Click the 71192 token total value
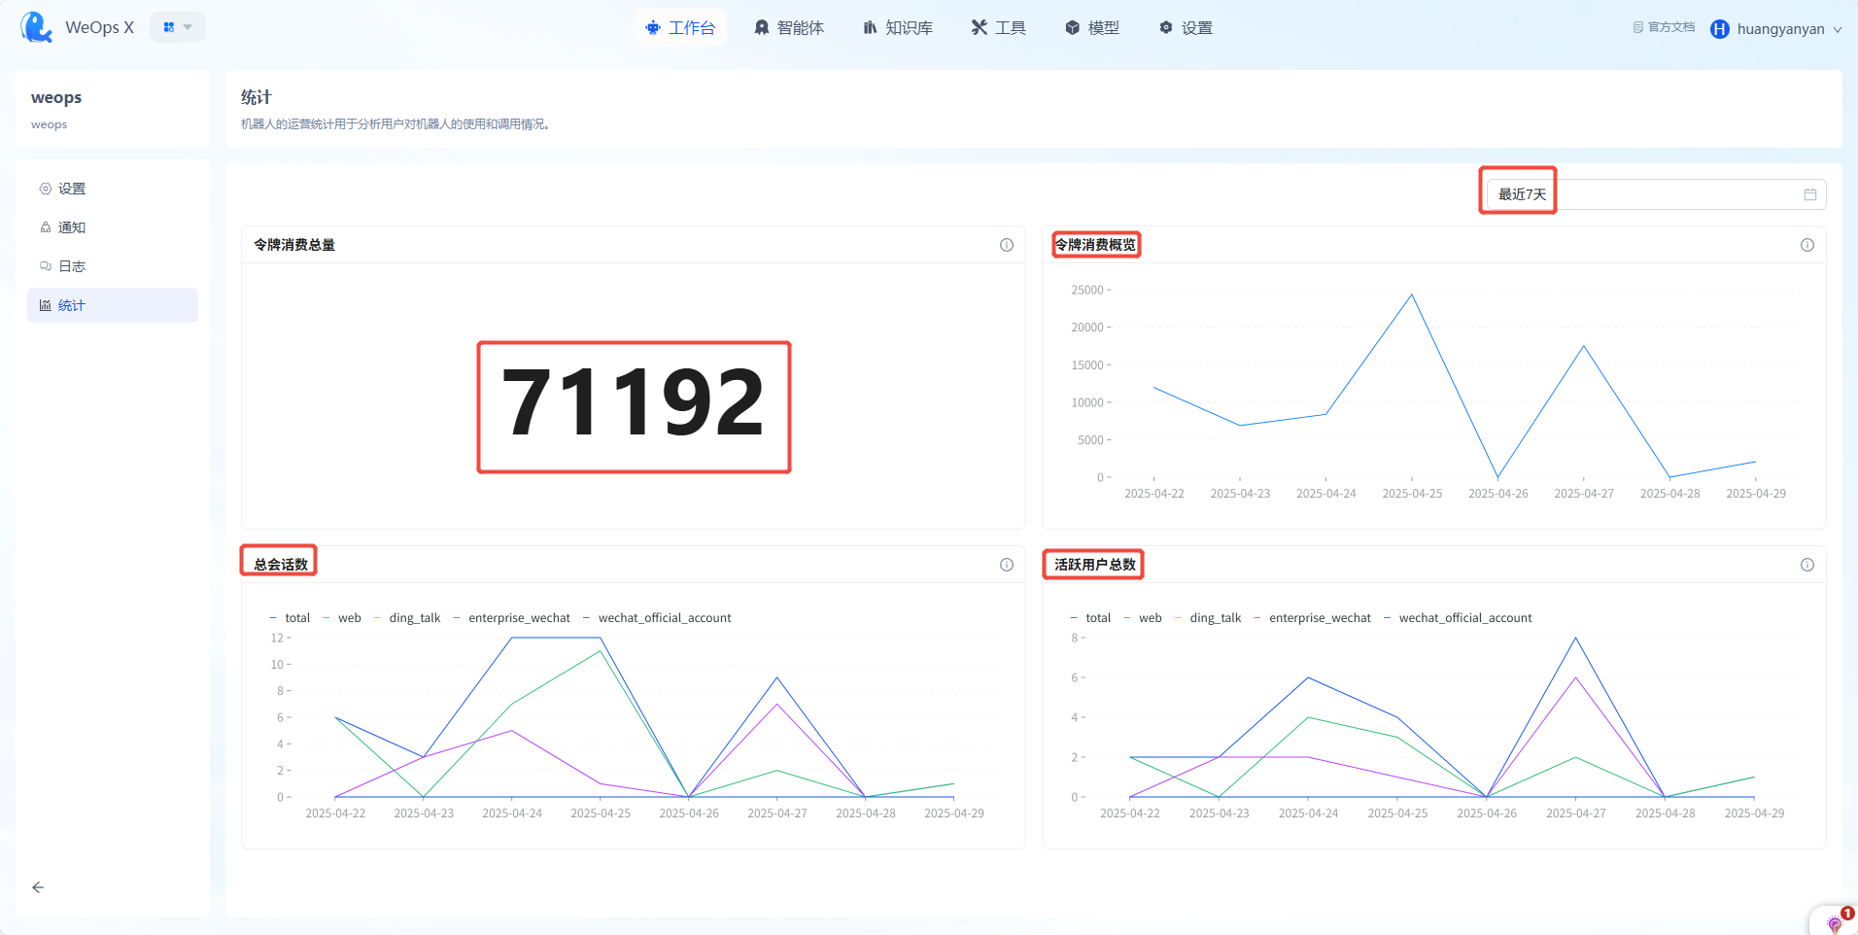Viewport: 1858px width, 935px height. [634, 404]
